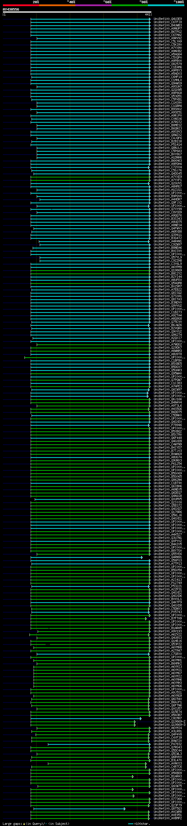Open hit UniRef100_A4S5G6
This screenshot has height=826, width=187.
[168, 409]
